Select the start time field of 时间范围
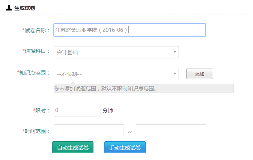The height and width of the screenshot is (160, 253). click(89, 131)
